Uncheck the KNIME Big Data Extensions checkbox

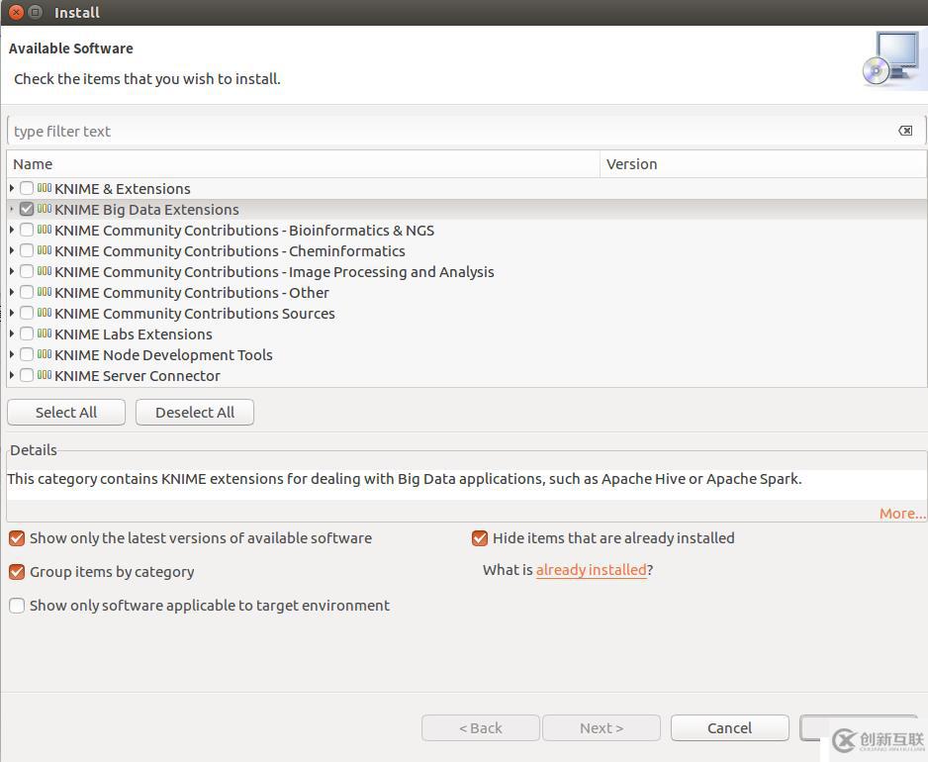click(x=27, y=209)
